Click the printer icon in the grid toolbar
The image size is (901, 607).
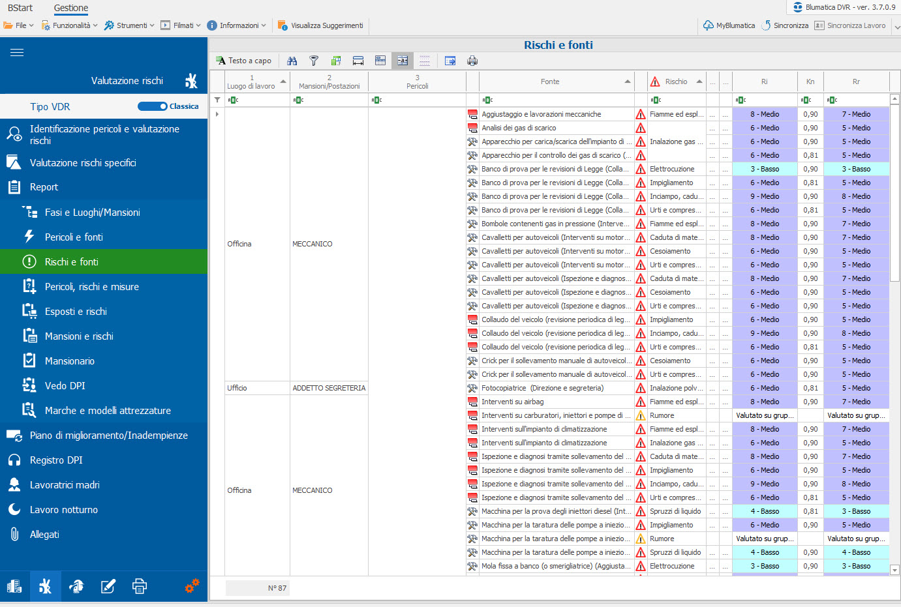(472, 61)
